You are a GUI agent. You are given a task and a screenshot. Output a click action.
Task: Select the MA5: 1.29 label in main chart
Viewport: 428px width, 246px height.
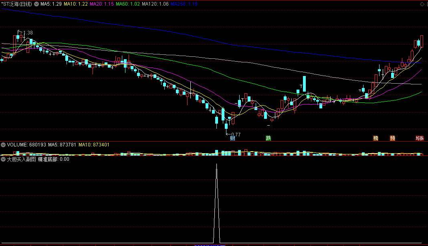tap(51, 4)
